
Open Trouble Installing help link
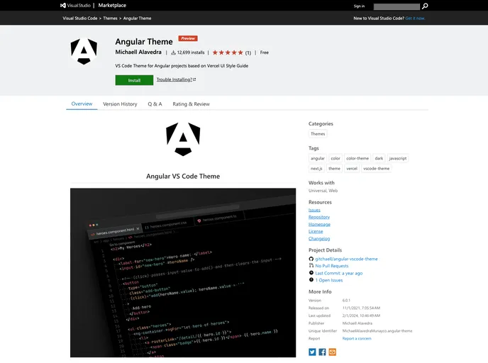pyautogui.click(x=176, y=79)
